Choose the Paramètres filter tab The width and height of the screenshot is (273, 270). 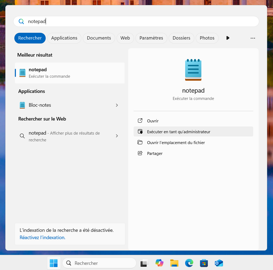tap(151, 38)
